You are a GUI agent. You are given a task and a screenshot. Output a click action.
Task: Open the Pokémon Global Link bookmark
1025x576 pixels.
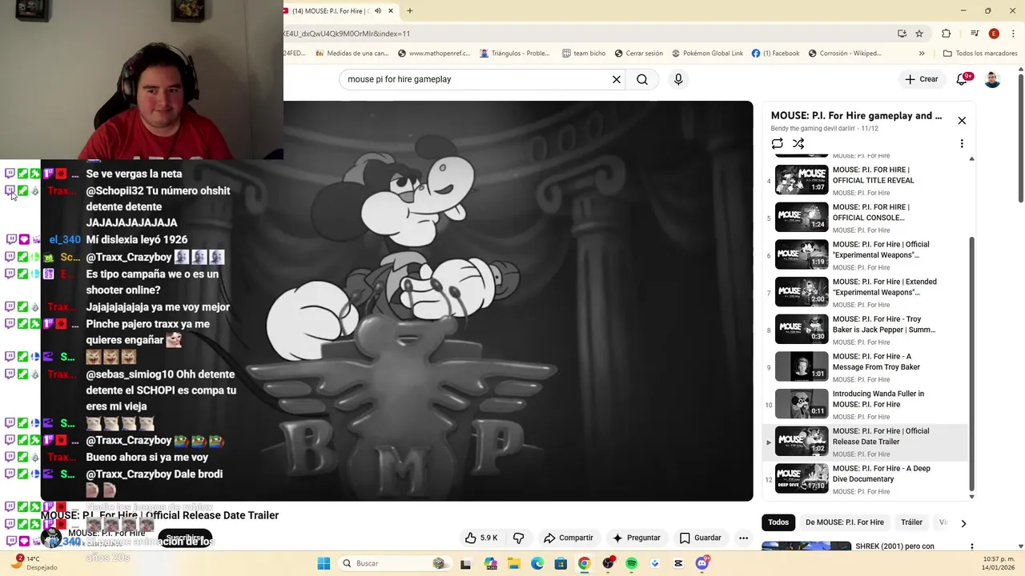[707, 54]
